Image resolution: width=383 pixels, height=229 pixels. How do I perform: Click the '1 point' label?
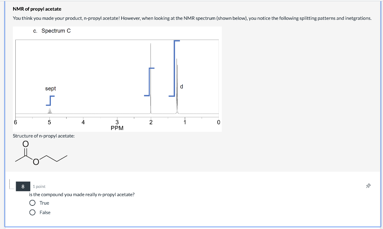click(x=39, y=186)
